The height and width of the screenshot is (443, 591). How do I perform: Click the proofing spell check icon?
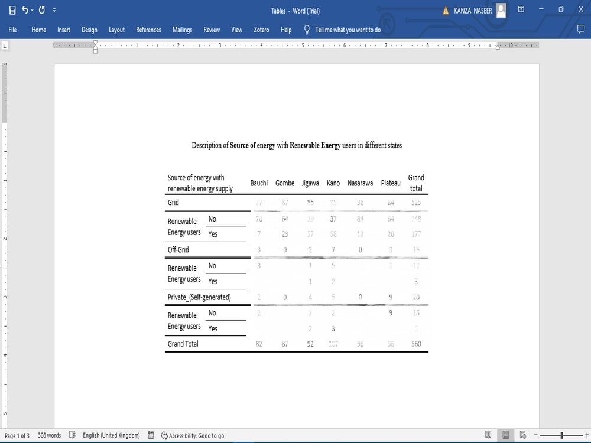(x=72, y=435)
